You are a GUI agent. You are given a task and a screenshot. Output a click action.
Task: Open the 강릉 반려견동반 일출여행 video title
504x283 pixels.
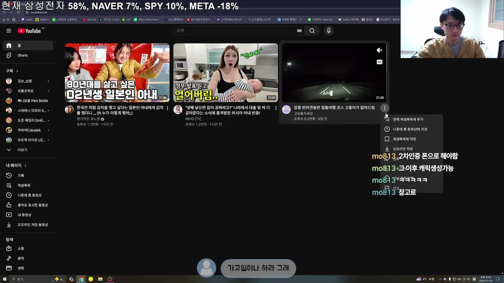click(x=334, y=108)
